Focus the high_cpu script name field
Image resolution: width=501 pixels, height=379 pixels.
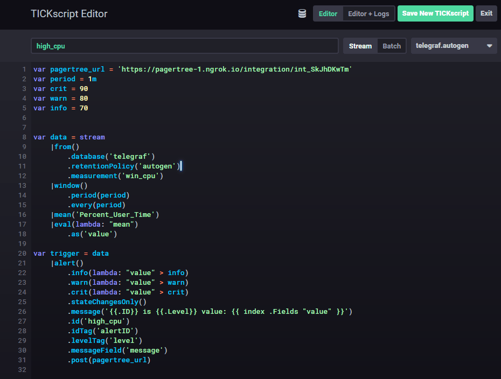click(184, 46)
